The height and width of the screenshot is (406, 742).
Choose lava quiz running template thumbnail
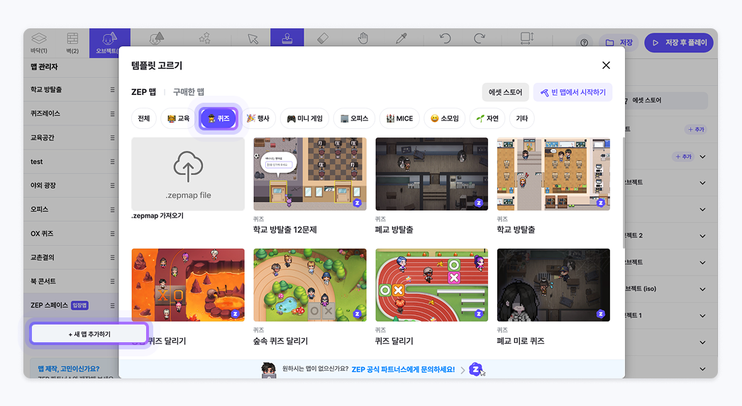188,285
